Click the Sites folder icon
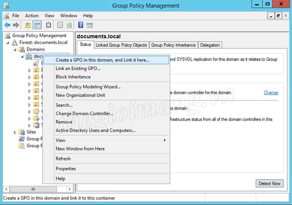Viewport: 292px width, 205px height. [x=22, y=132]
